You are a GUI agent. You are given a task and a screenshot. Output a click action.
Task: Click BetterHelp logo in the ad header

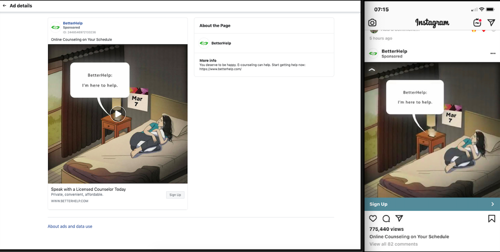tap(55, 27)
